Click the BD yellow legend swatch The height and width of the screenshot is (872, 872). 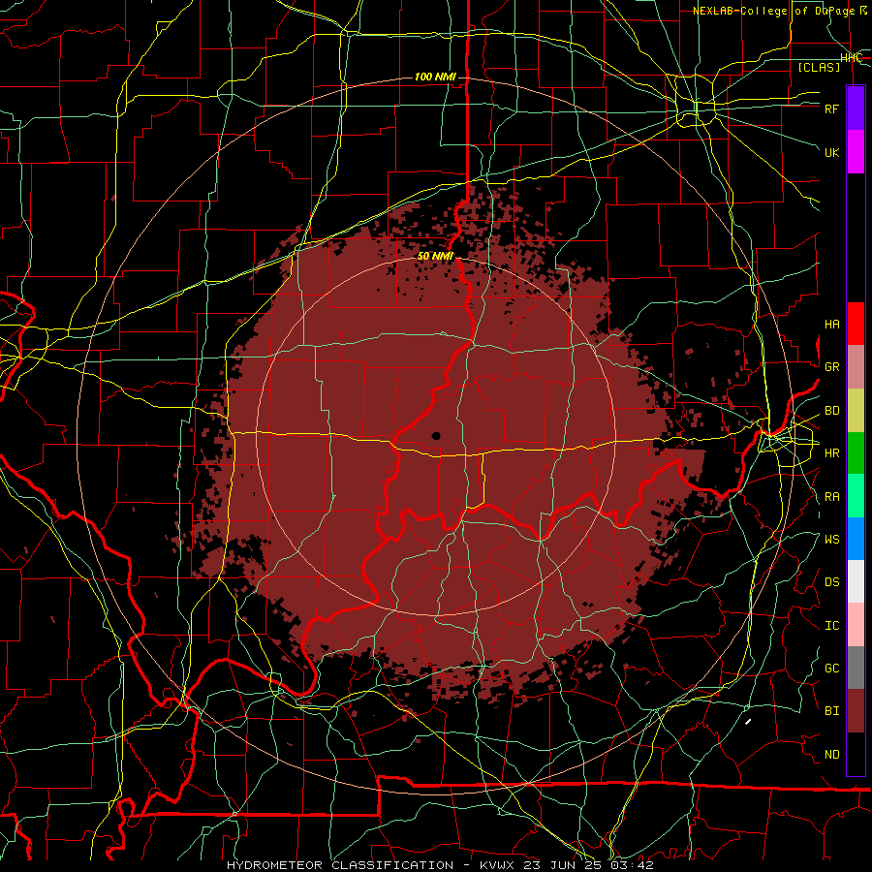click(x=856, y=411)
